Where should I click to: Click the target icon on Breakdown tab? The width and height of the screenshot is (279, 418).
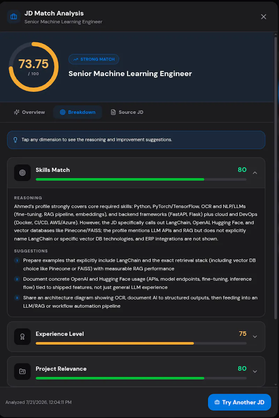tap(63, 112)
